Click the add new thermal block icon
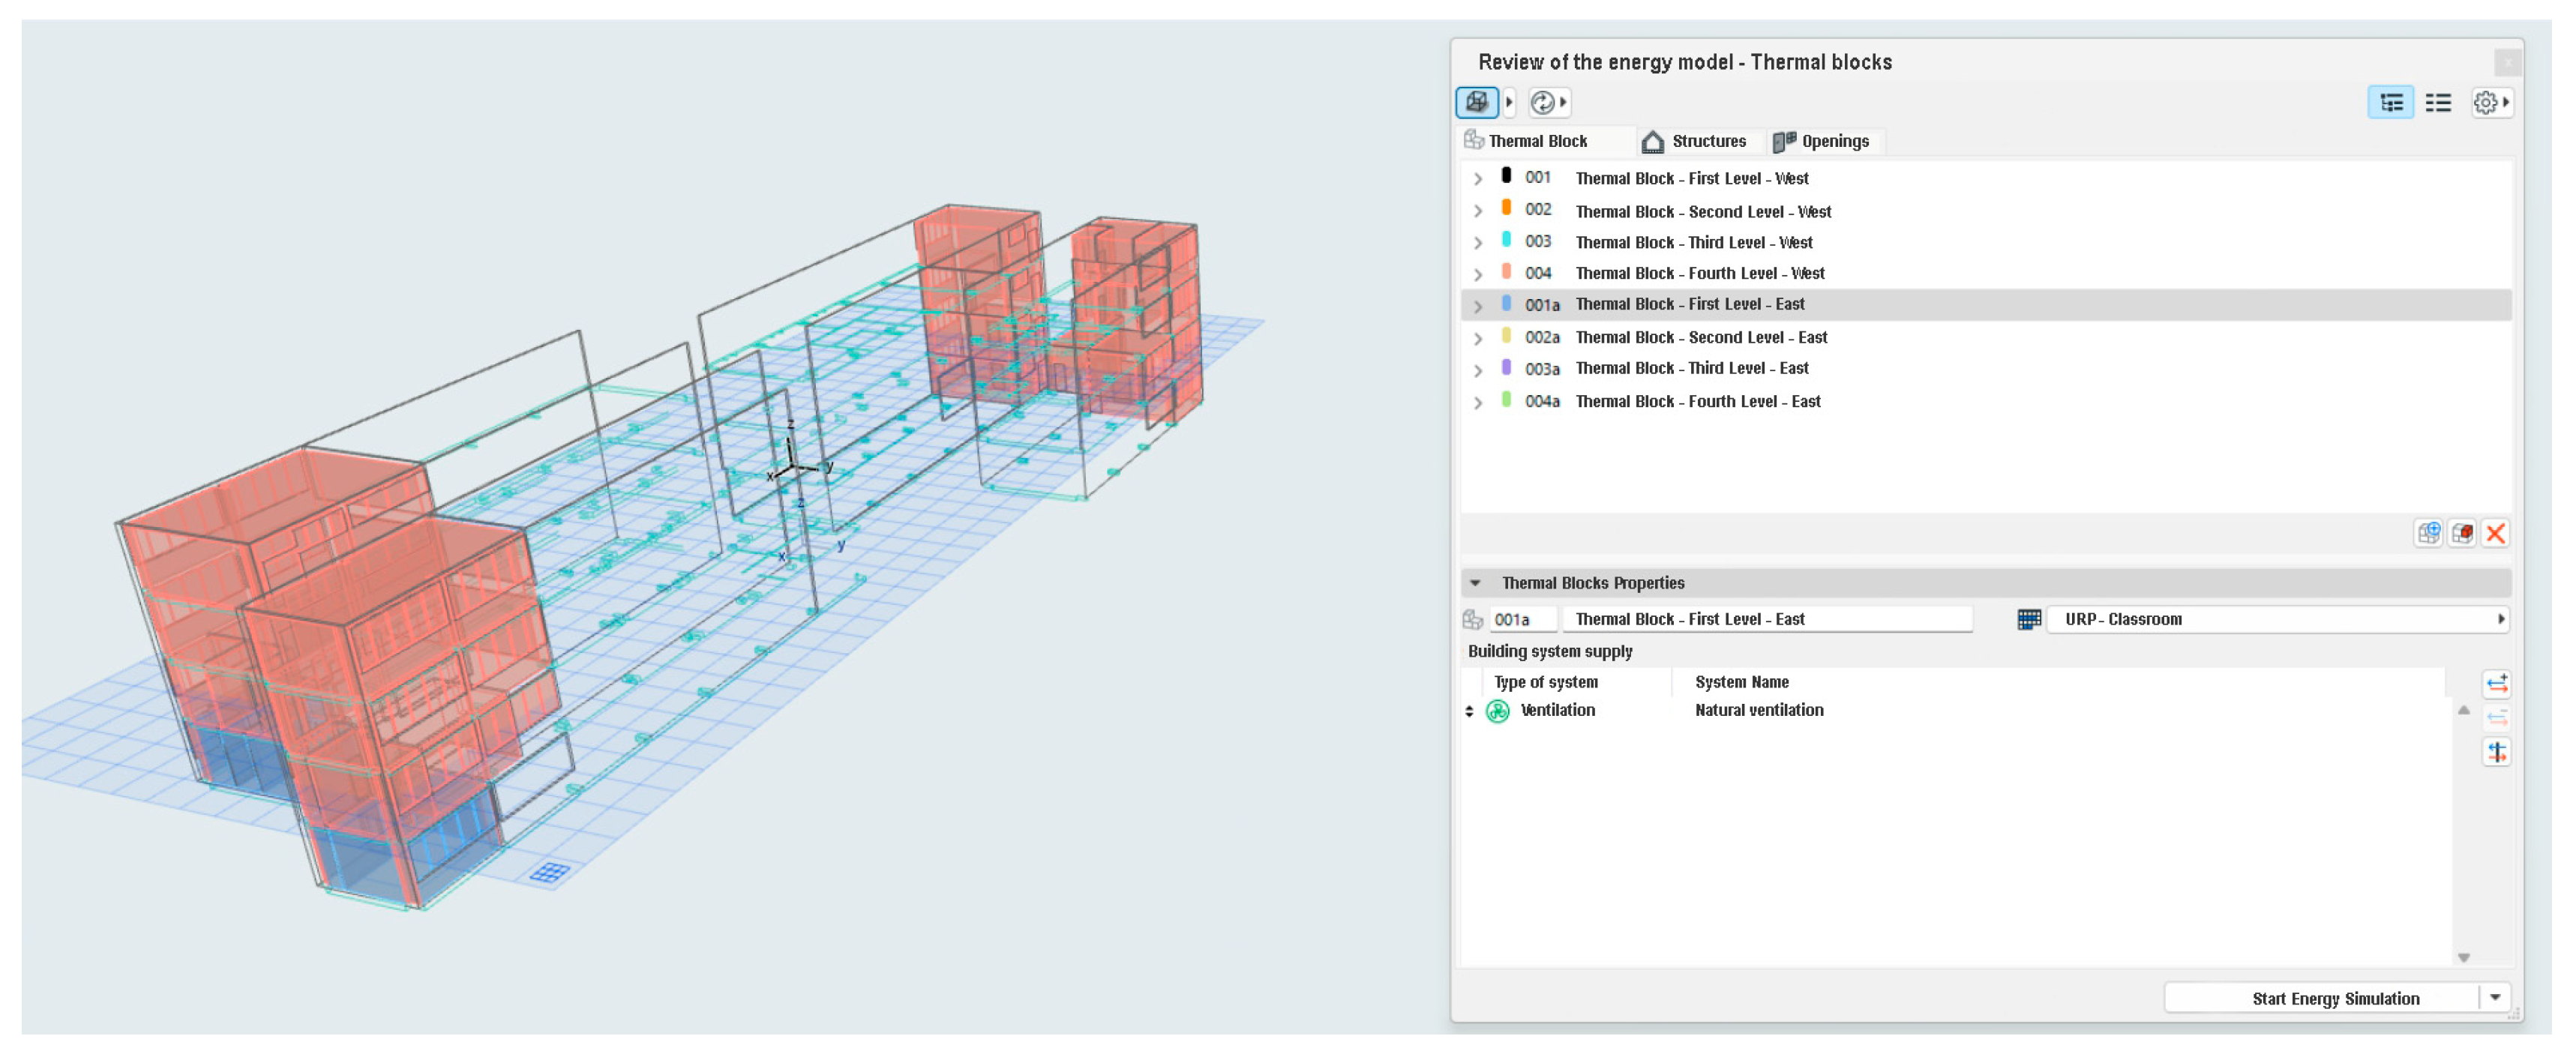This screenshot has height=1060, width=2576. (x=2428, y=533)
